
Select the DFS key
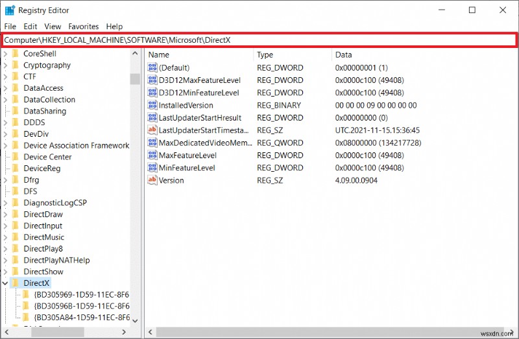click(30, 191)
